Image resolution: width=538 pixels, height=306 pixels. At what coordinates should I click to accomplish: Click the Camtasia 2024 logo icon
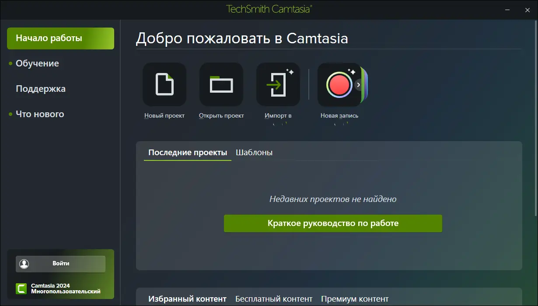click(x=21, y=289)
